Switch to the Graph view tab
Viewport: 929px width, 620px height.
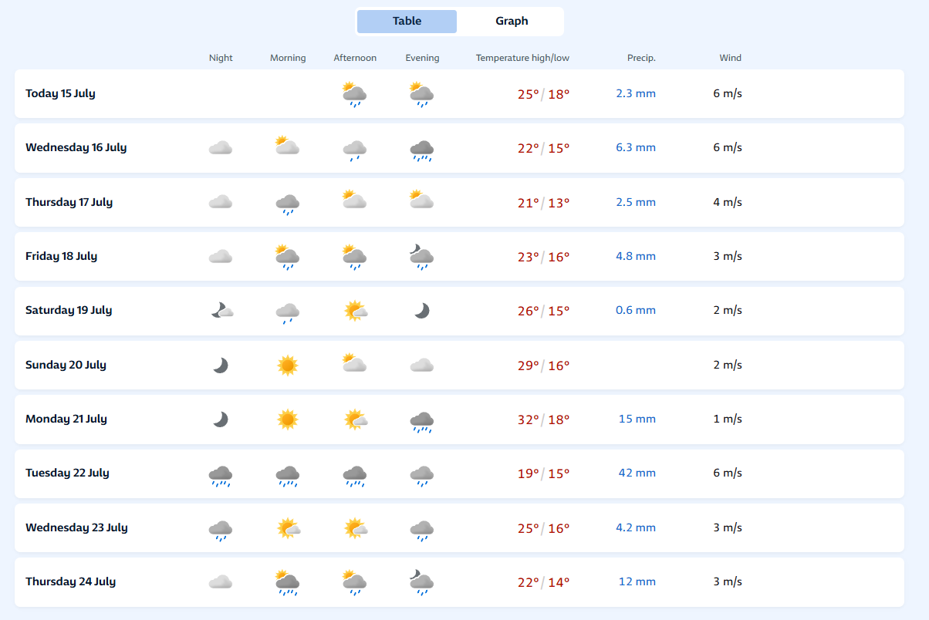(x=512, y=22)
